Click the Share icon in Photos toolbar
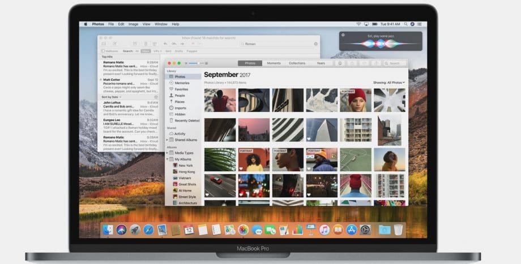This screenshot has width=521, height=264. click(x=352, y=63)
